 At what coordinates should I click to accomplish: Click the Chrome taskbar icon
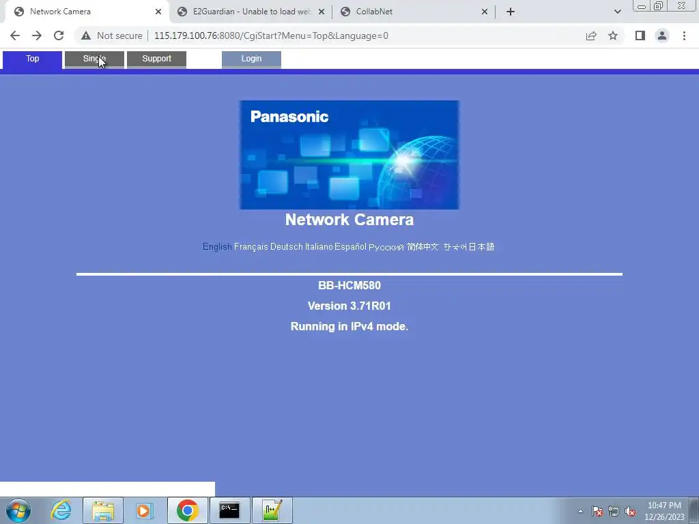coord(187,510)
